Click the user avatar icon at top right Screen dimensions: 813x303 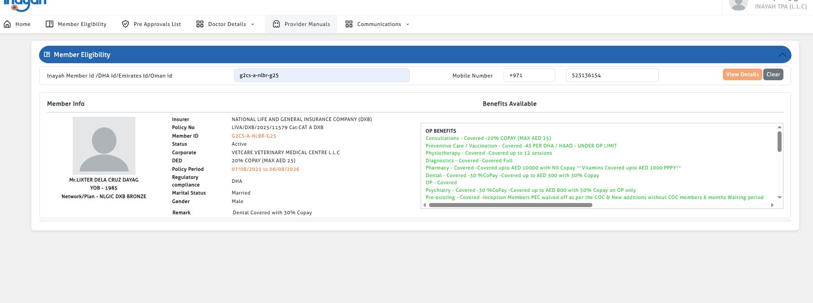tap(738, 5)
